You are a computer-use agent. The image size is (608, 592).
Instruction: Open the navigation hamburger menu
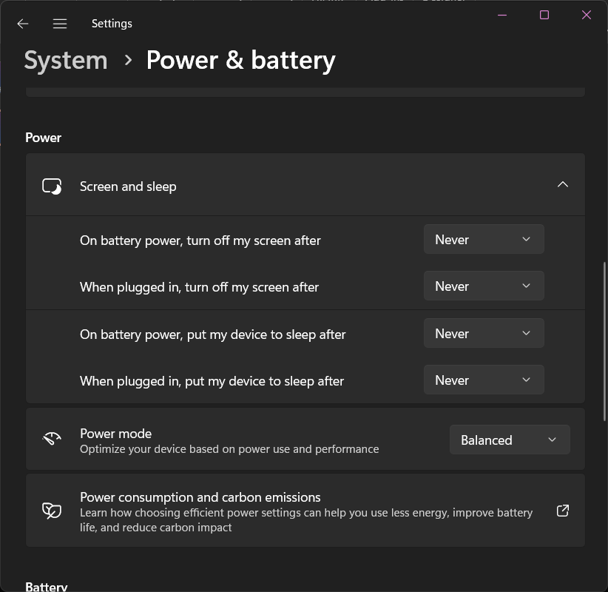(x=59, y=23)
